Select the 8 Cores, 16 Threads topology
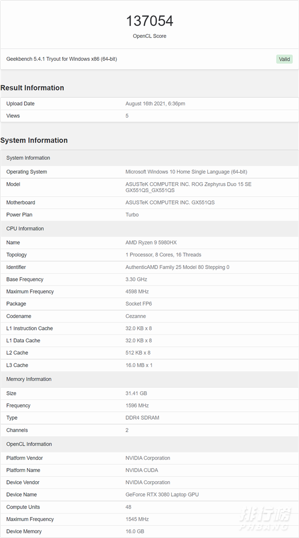The image size is (299, 538). (x=163, y=255)
